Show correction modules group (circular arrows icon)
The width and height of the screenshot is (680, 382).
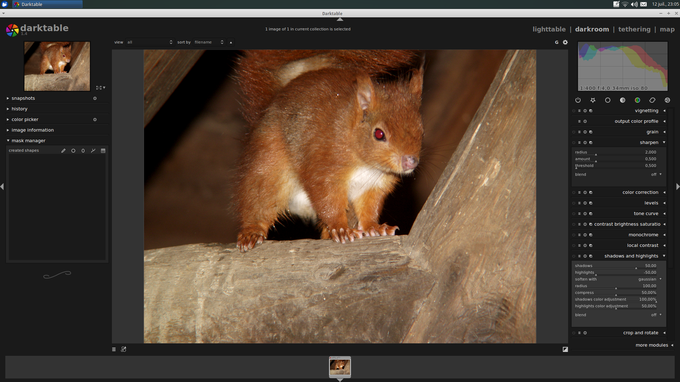tap(652, 100)
